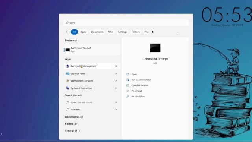Click the Control Panel app icon
252x142 pixels.
click(67, 74)
